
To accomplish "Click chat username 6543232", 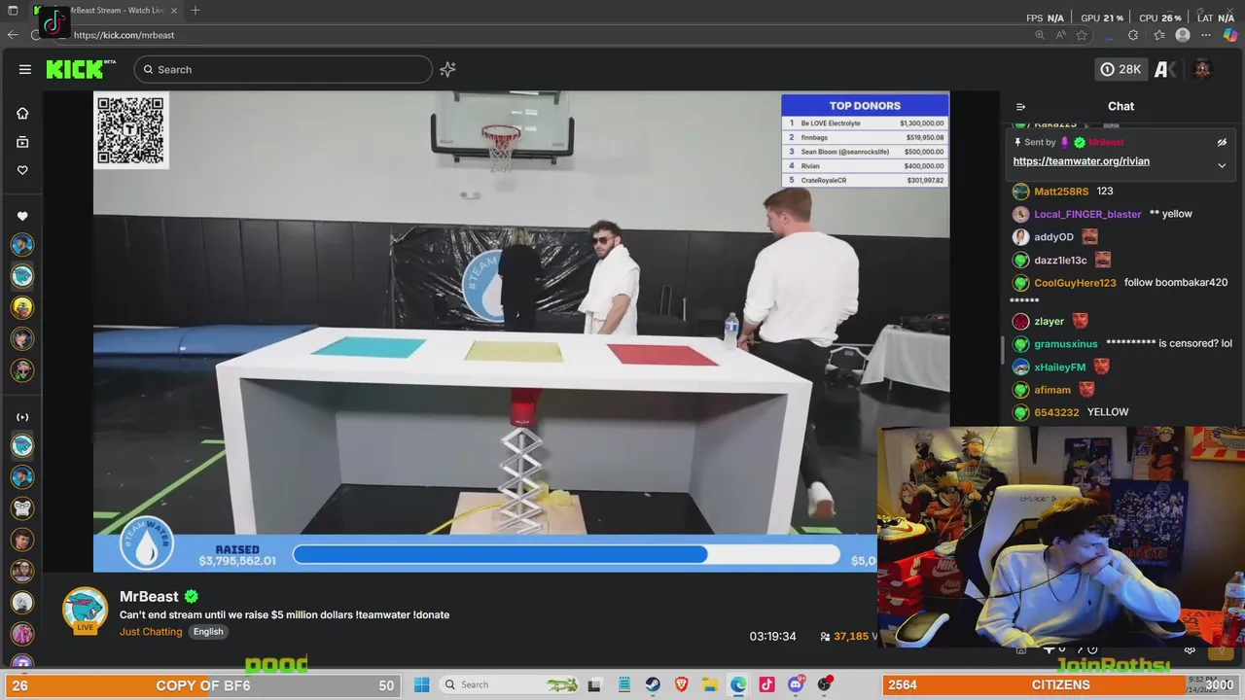I will [1056, 412].
